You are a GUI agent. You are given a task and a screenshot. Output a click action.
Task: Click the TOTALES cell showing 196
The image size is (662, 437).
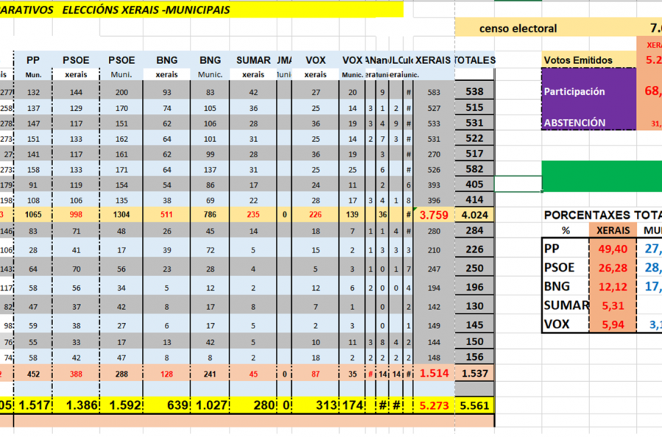coord(474,287)
